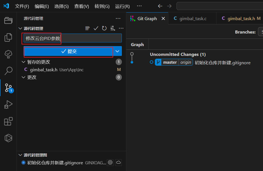Open staged file gimbal_task.h in list
263x171 pixels.
pos(43,70)
